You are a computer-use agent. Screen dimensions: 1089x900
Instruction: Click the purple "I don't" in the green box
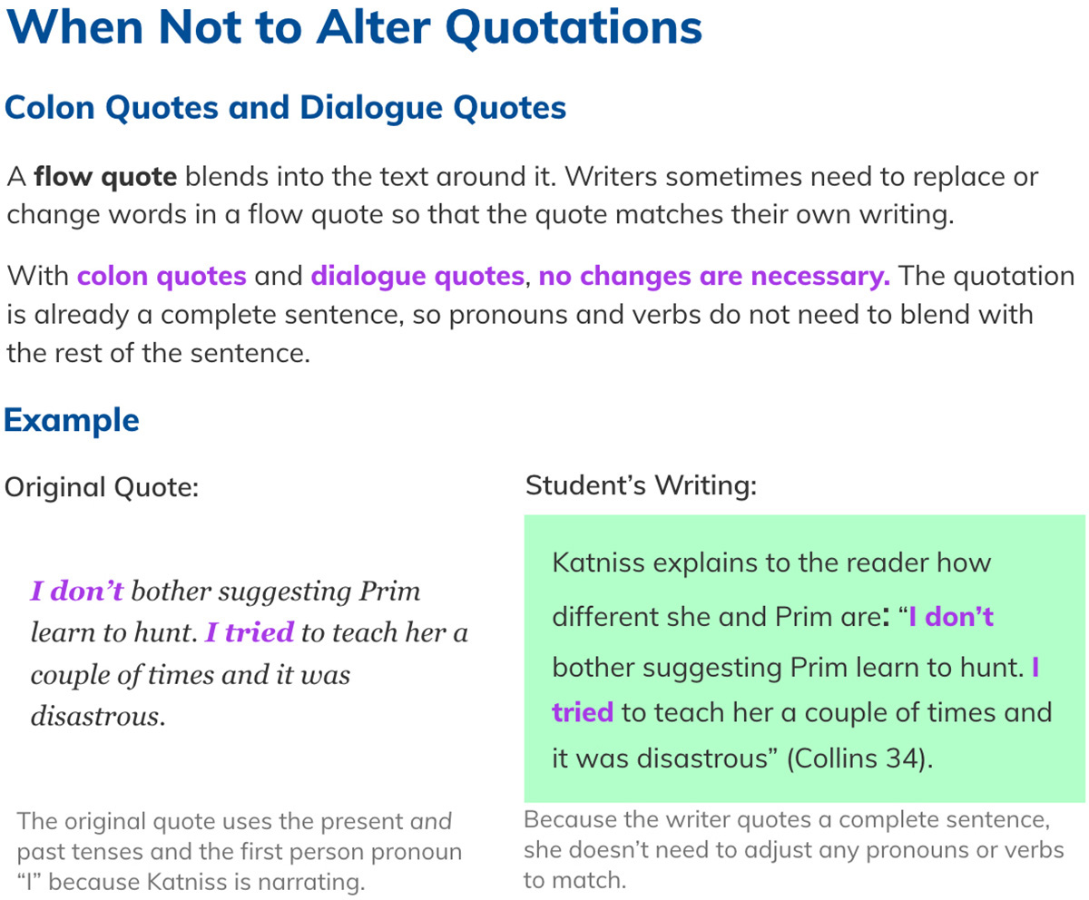pos(951,618)
